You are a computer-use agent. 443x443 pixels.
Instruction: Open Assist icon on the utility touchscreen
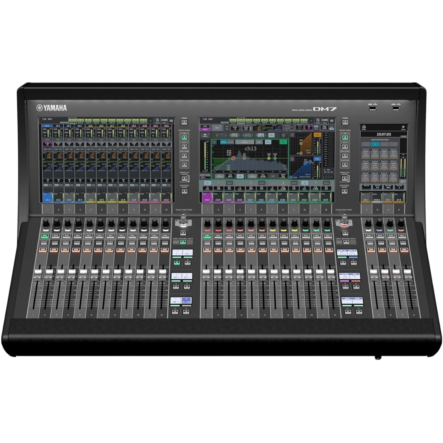pos(364,127)
